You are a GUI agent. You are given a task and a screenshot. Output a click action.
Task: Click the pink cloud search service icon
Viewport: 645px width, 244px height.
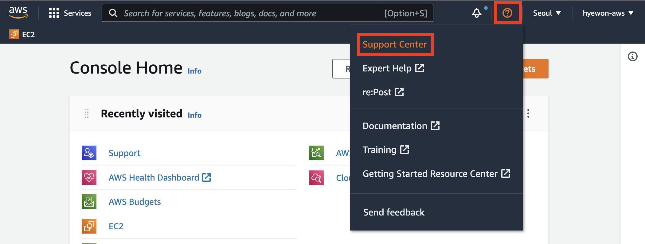click(x=316, y=178)
